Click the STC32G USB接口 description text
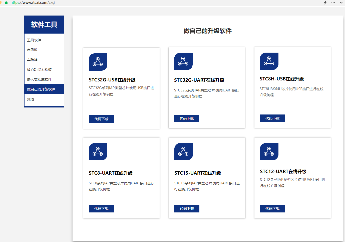 click(122, 91)
